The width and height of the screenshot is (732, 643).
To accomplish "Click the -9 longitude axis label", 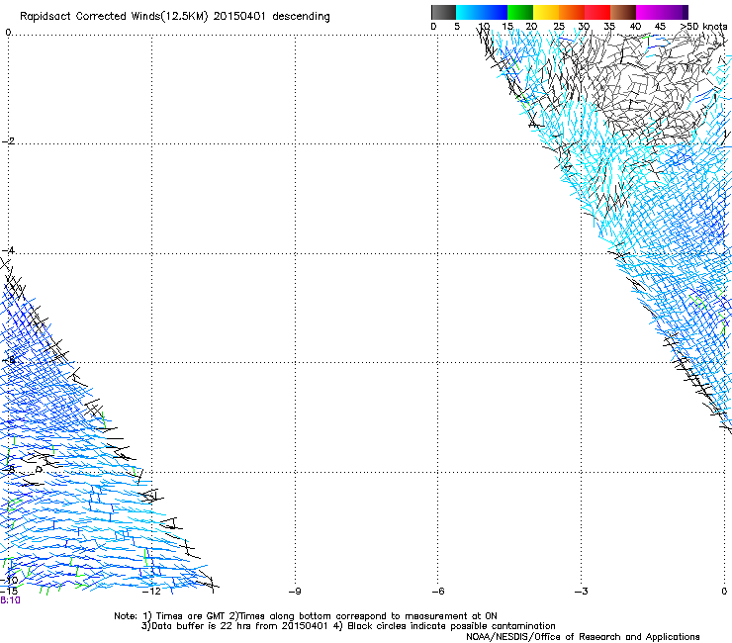I will [295, 592].
